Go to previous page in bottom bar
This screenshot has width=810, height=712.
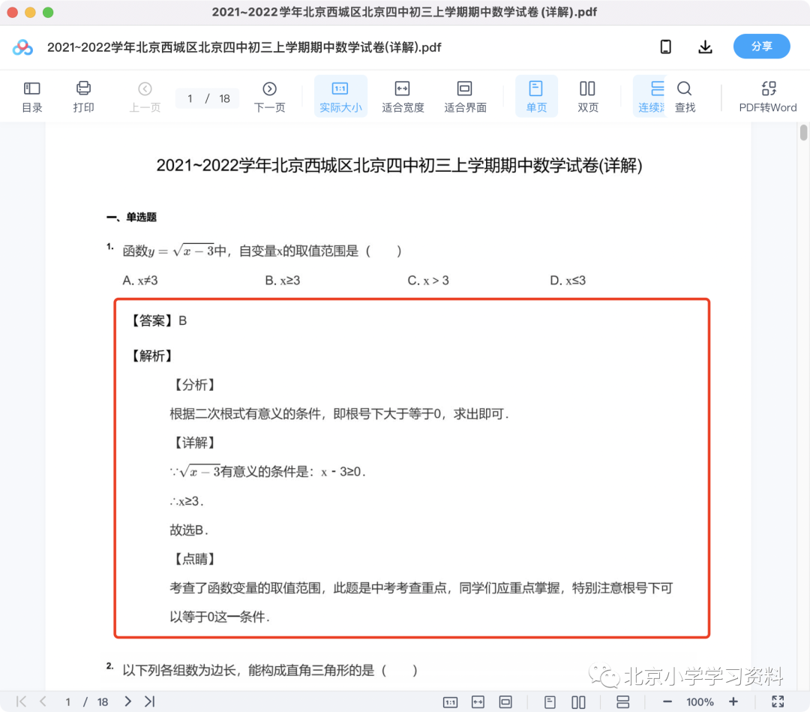point(43,701)
